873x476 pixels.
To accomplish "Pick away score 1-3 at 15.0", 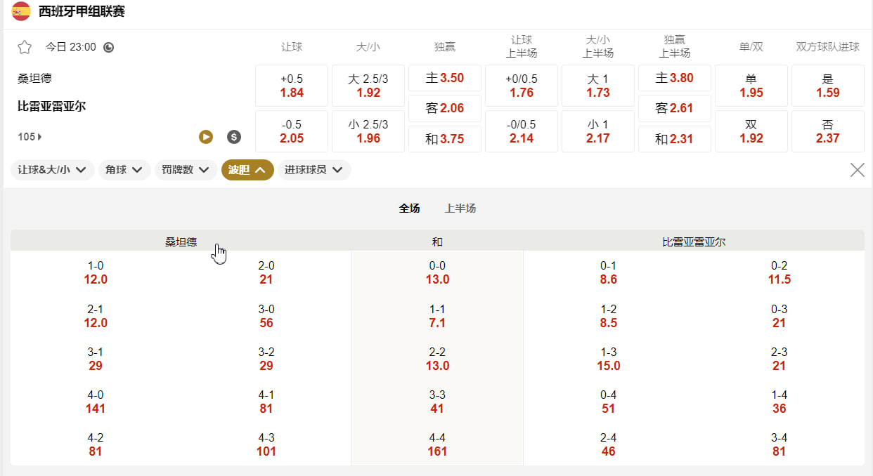I will click(x=609, y=359).
